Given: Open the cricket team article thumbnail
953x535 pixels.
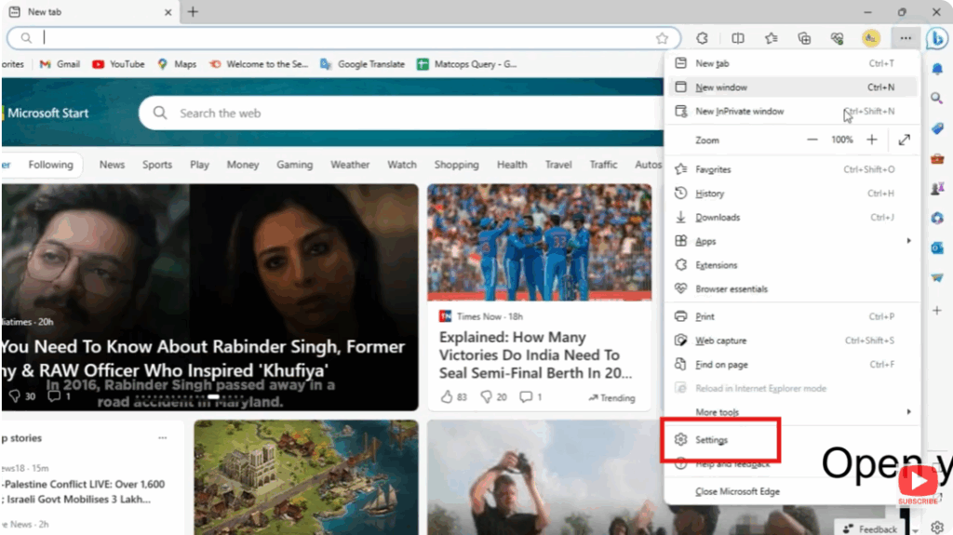Looking at the screenshot, I should click(x=539, y=242).
